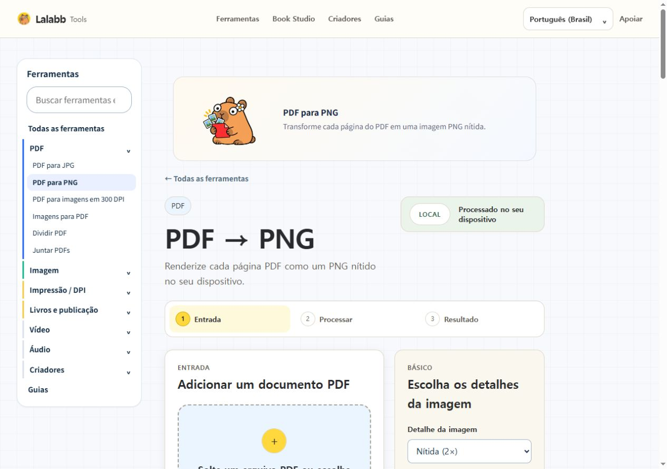Open Book Studio in top navigation
This screenshot has width=667, height=469.
tap(294, 19)
